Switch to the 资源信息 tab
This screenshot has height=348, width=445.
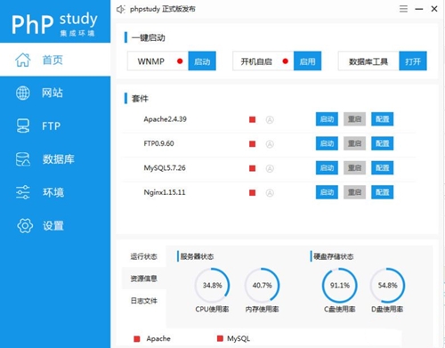click(144, 279)
